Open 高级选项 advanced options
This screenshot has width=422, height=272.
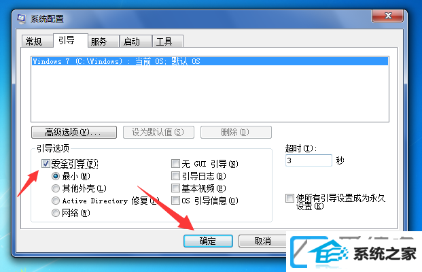point(74,132)
